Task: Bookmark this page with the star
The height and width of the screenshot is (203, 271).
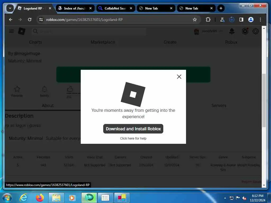Action: [195, 20]
